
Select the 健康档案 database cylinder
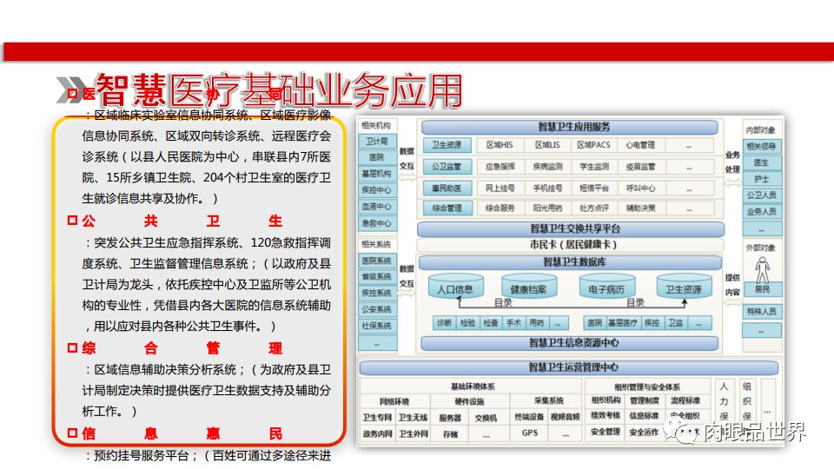coord(529,286)
